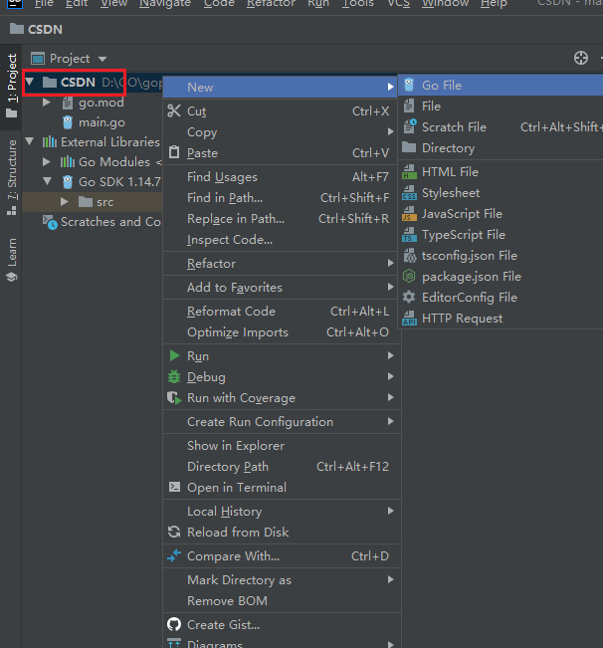Expand the src folder node

65,202
